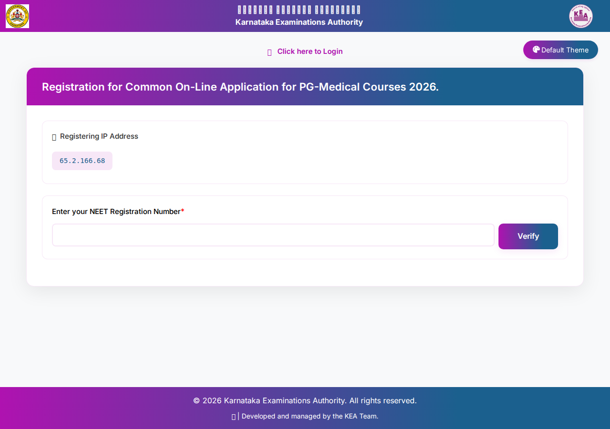Click the 'Karnataka Examinations Authority' header title

(x=299, y=22)
